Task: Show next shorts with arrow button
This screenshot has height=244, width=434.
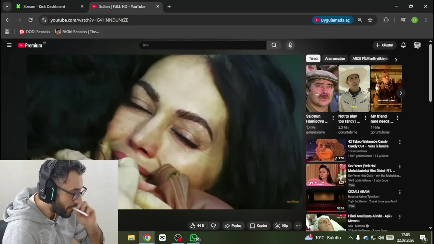Action: (400, 93)
